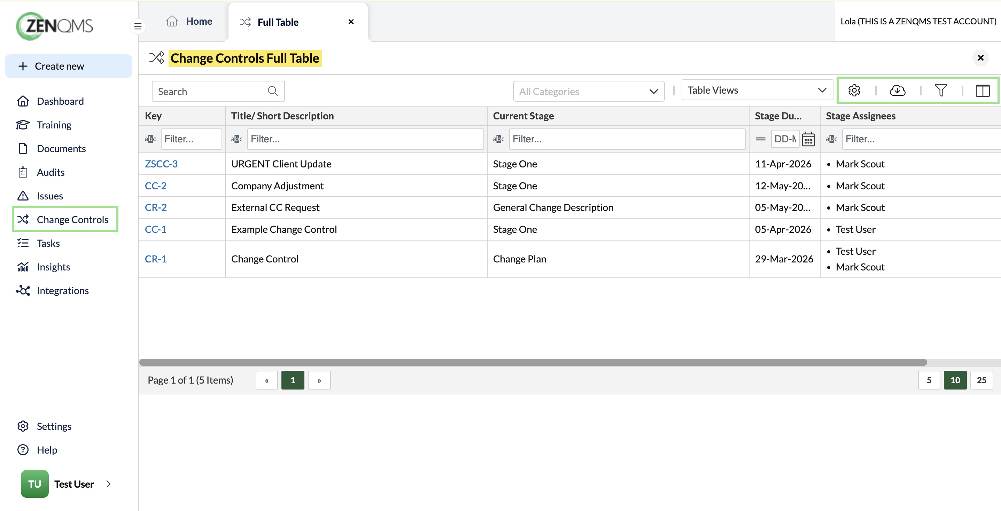This screenshot has height=511, width=1001.
Task: Click the Settings gear icon in sidebar
Action: tap(23, 426)
